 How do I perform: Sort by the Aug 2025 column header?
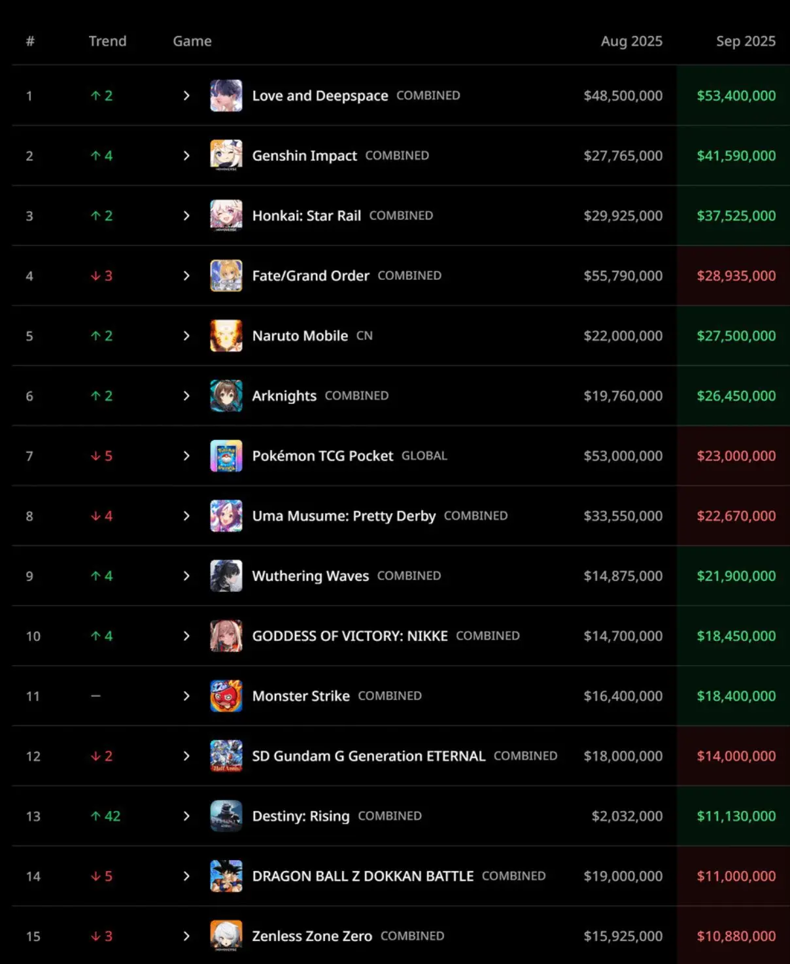pyautogui.click(x=631, y=41)
